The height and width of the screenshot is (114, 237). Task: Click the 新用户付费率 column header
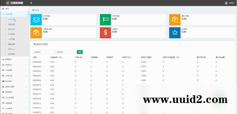click(146, 57)
